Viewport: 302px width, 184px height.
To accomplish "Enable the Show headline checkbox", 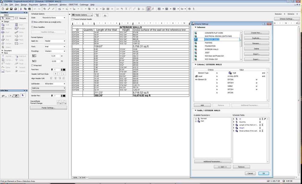I will coord(32,27).
